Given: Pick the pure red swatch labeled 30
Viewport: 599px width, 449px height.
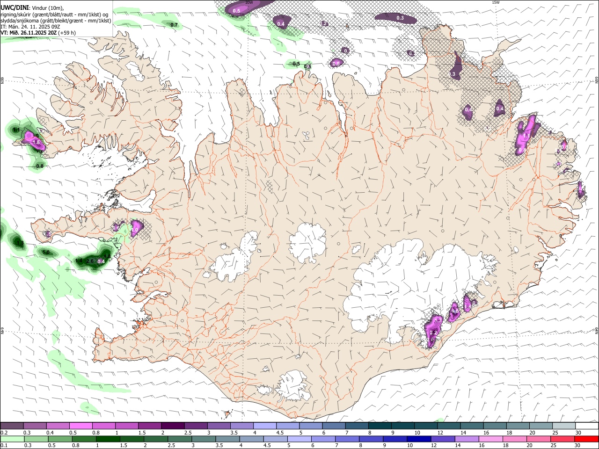Looking at the screenshot, I should tap(586, 439).
